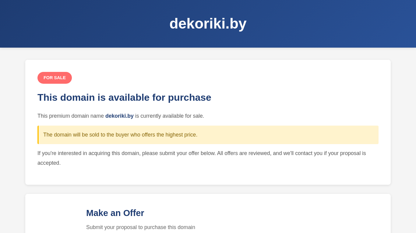This screenshot has height=233, width=416.
Task: Click the phrase 'is currently available for sale'
Action: 170,116
